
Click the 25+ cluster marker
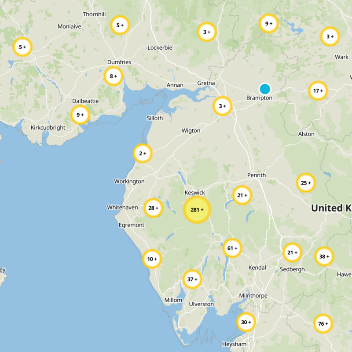[x=306, y=183]
